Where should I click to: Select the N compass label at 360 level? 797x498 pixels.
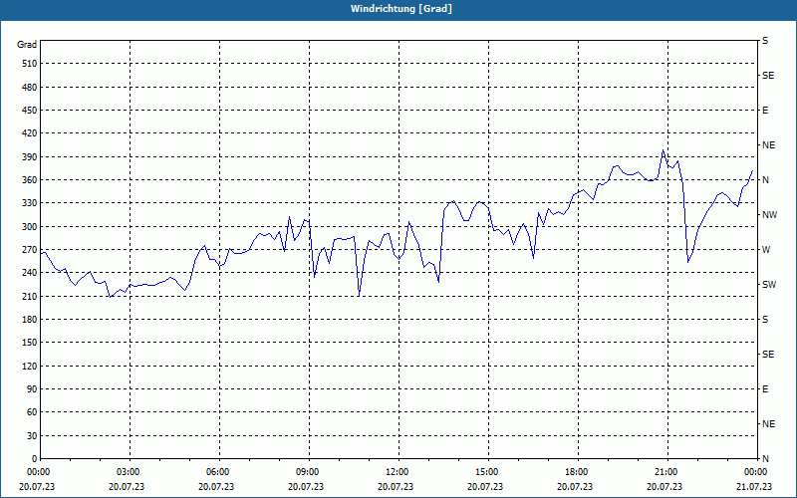coord(765,180)
